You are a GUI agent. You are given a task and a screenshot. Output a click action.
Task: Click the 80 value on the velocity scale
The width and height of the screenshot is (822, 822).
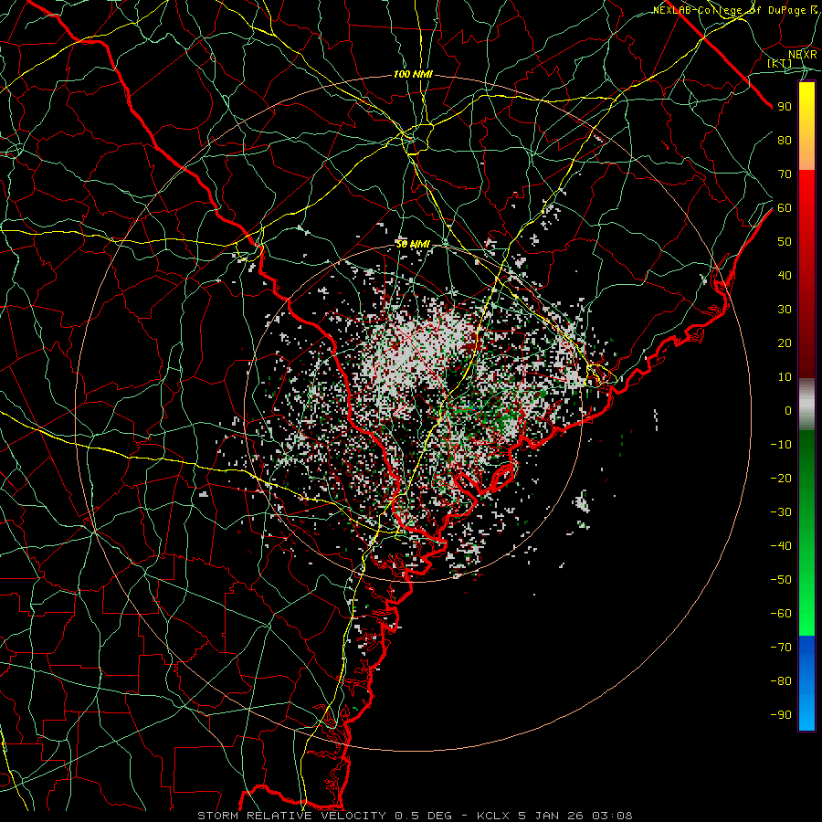coord(785,140)
